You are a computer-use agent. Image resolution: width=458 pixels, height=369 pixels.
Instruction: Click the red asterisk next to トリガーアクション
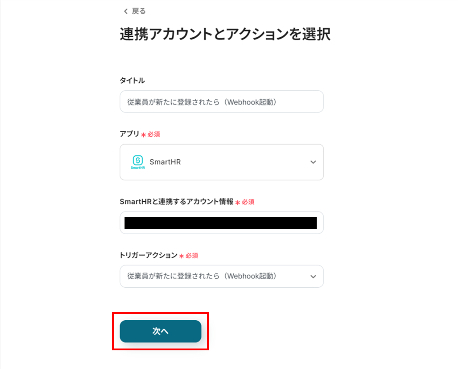[x=181, y=256]
